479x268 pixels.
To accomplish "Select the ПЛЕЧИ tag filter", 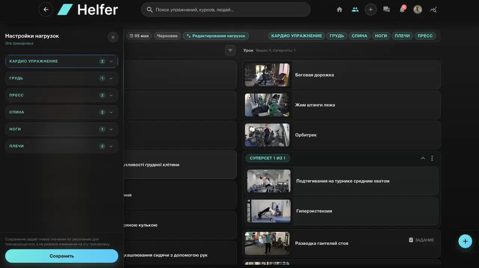I will [402, 36].
